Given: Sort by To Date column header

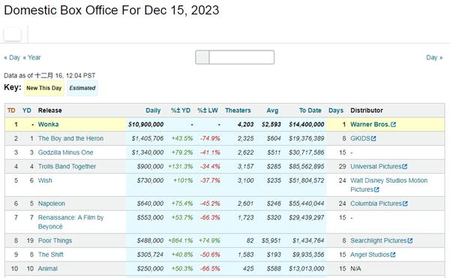Looking at the screenshot, I should coord(310,110).
